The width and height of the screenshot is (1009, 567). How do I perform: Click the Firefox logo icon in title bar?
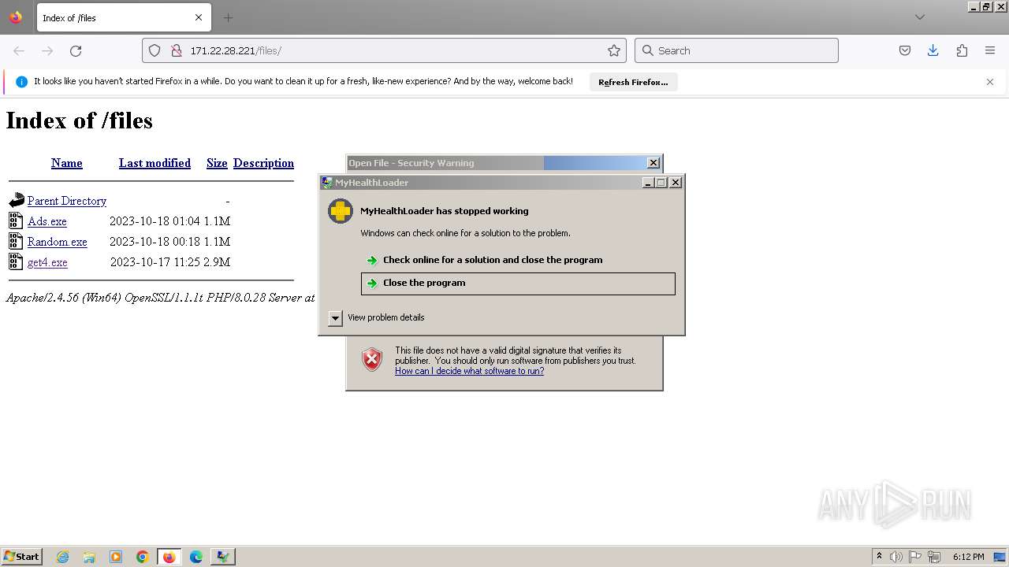point(16,17)
